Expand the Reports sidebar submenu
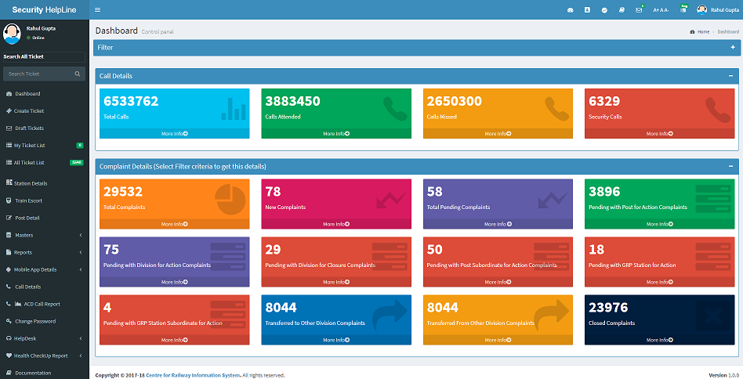This screenshot has width=743, height=379. point(45,252)
